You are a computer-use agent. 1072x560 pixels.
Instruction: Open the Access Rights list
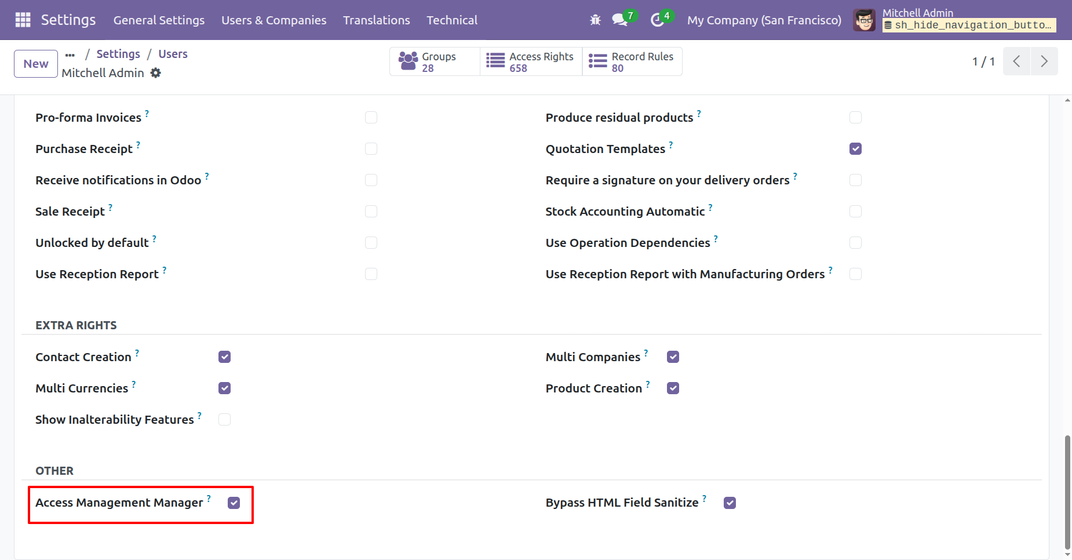tap(531, 61)
